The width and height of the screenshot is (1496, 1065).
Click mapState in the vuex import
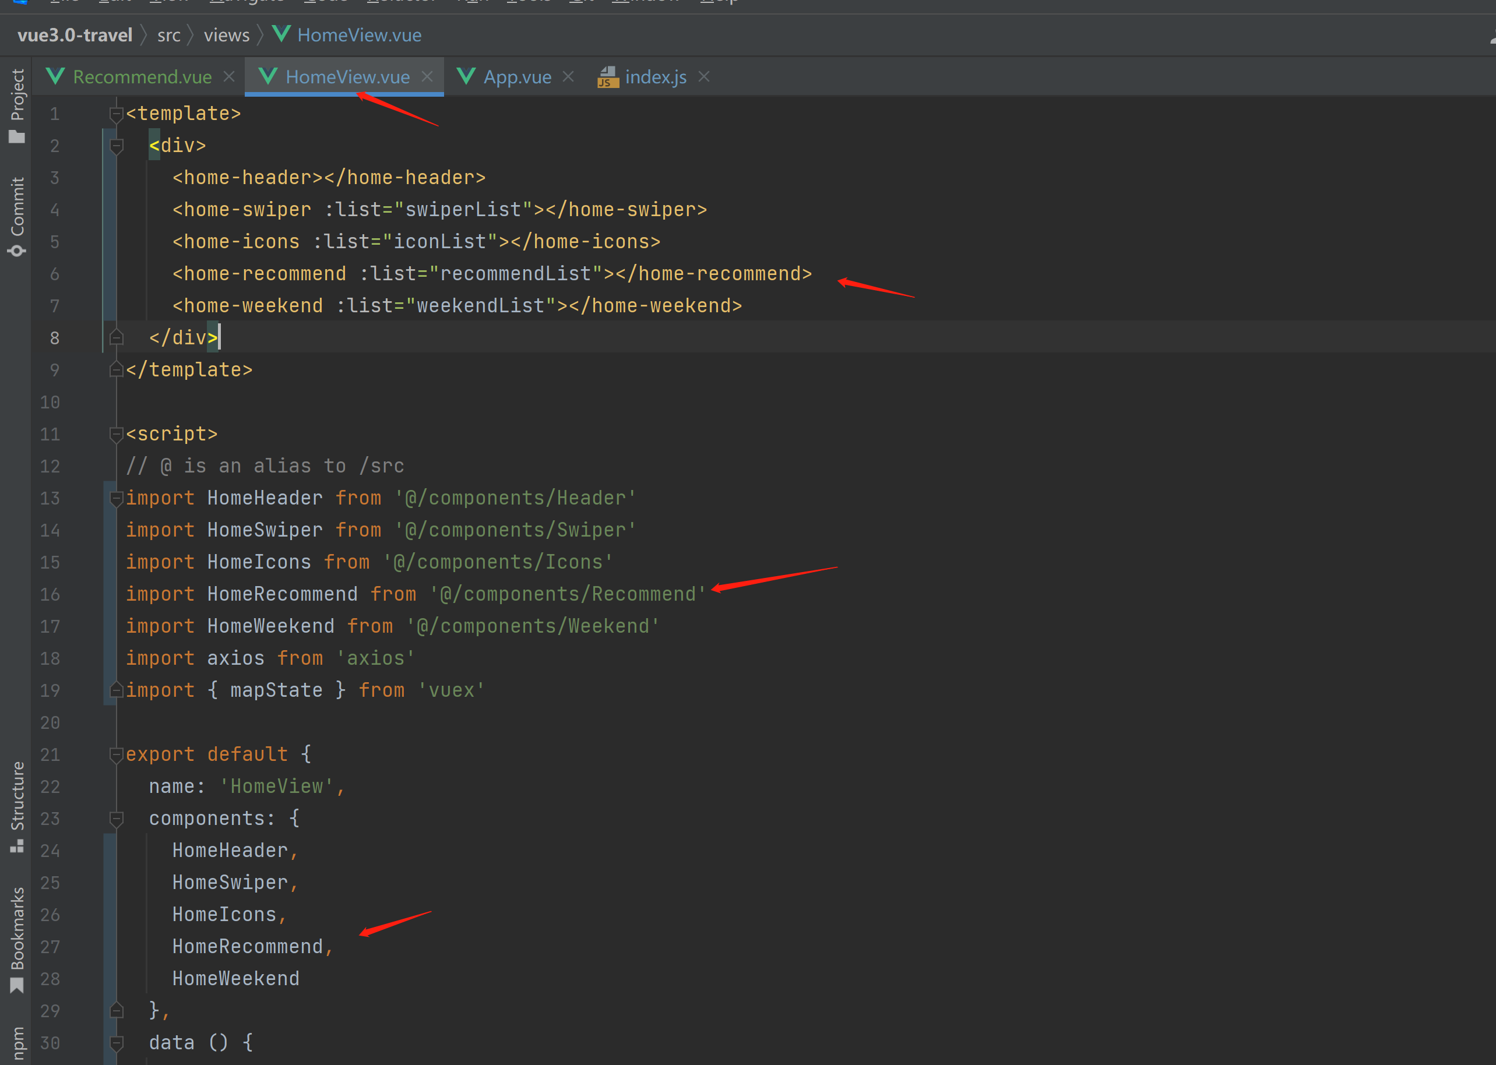click(x=276, y=690)
